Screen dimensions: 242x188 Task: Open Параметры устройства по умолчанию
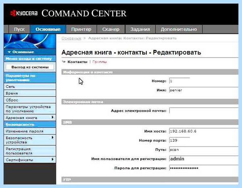pos(30,109)
